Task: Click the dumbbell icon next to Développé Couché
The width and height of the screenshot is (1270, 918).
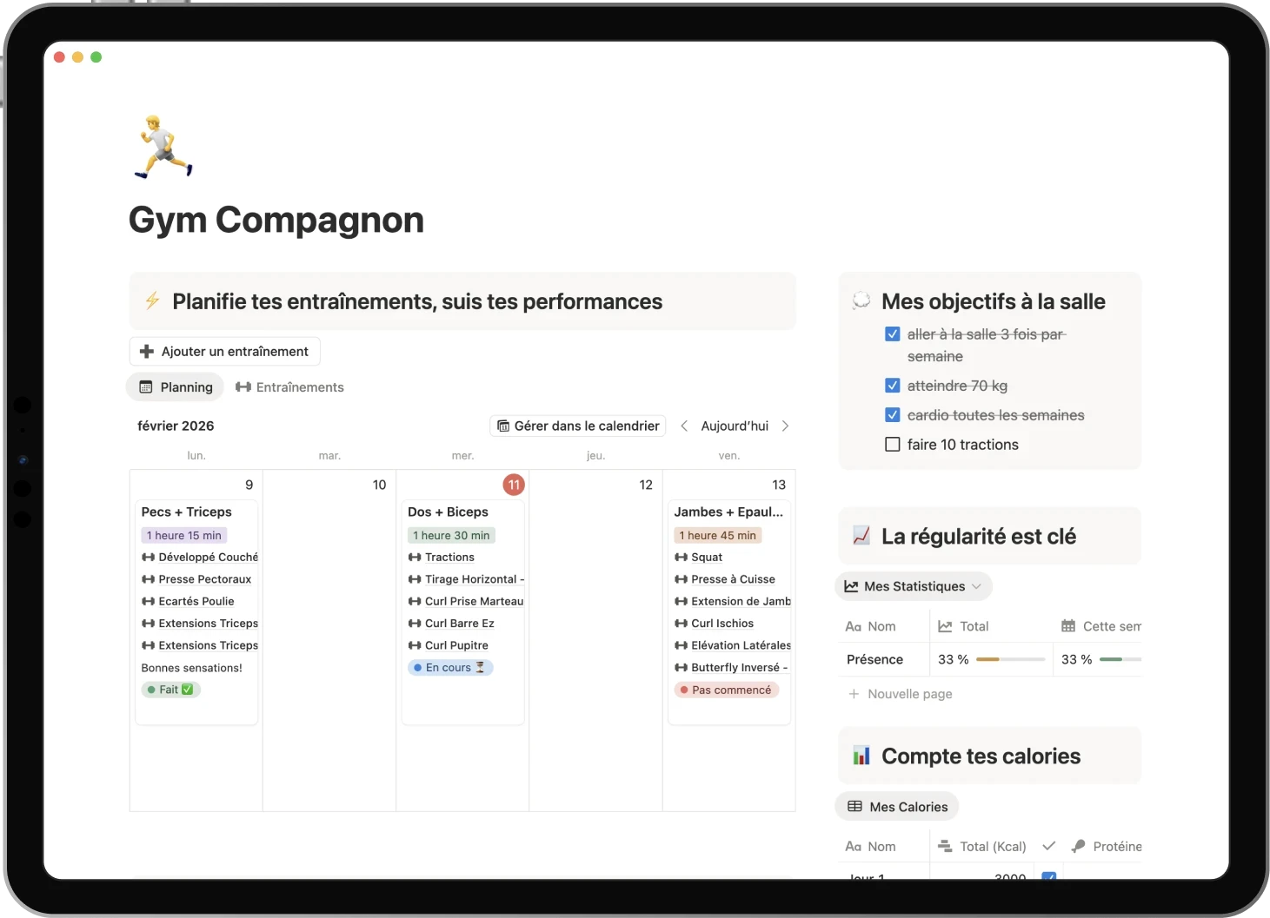Action: 149,558
